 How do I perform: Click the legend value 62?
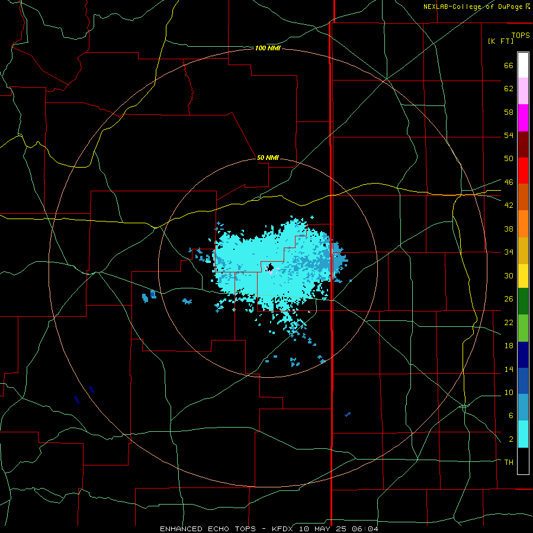click(509, 89)
